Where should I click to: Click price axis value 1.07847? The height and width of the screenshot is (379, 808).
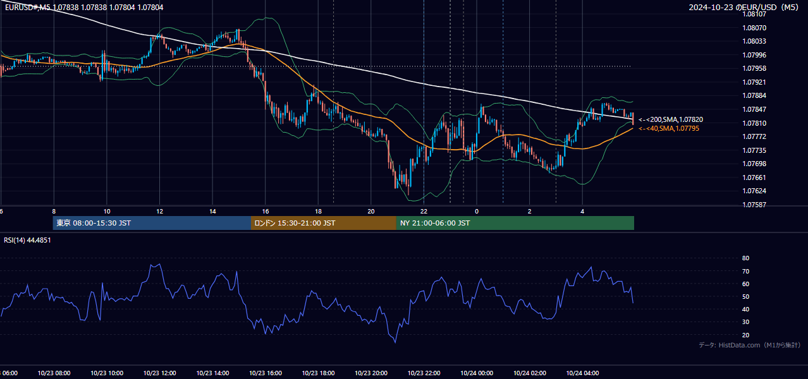click(755, 109)
